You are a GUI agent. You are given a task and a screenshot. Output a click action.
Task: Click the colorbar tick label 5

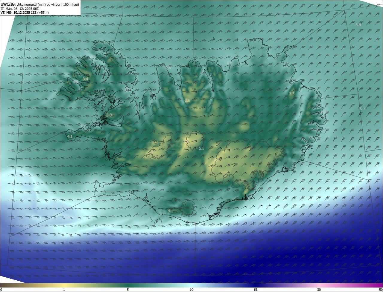coord(128,290)
